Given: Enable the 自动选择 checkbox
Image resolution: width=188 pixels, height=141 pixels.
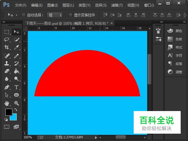Looking at the screenshot, I should 23,15.
